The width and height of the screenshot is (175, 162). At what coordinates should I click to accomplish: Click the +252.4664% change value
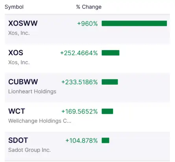(79, 53)
